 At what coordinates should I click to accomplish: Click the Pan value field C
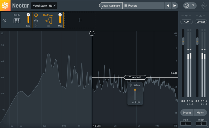186,124
